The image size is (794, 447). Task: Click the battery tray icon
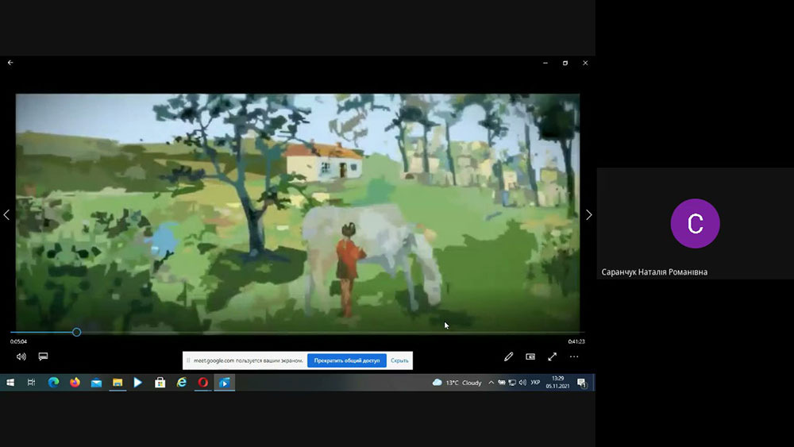[501, 383]
